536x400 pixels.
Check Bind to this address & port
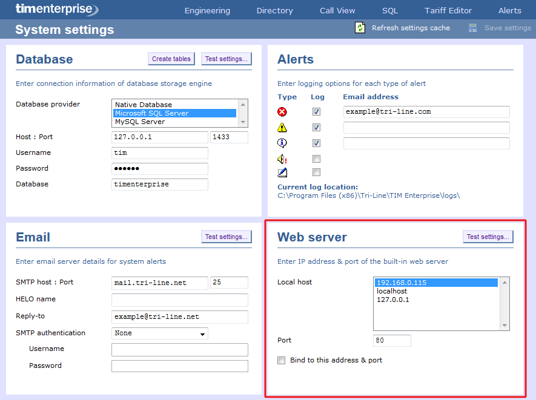[282, 361]
